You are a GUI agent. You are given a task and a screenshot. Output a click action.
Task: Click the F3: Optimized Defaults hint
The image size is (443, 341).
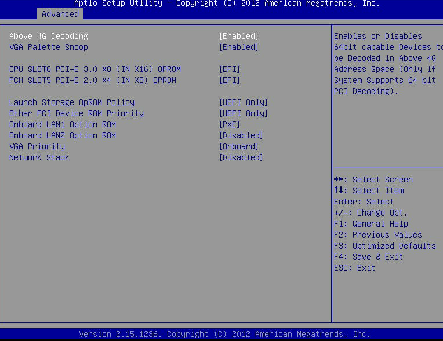tap(385, 246)
